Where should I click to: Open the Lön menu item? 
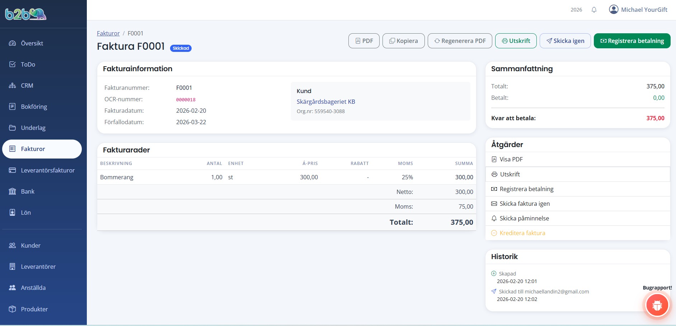point(26,213)
